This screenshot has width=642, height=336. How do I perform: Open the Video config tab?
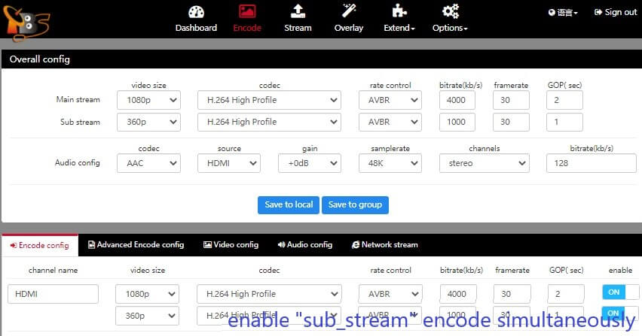click(231, 245)
